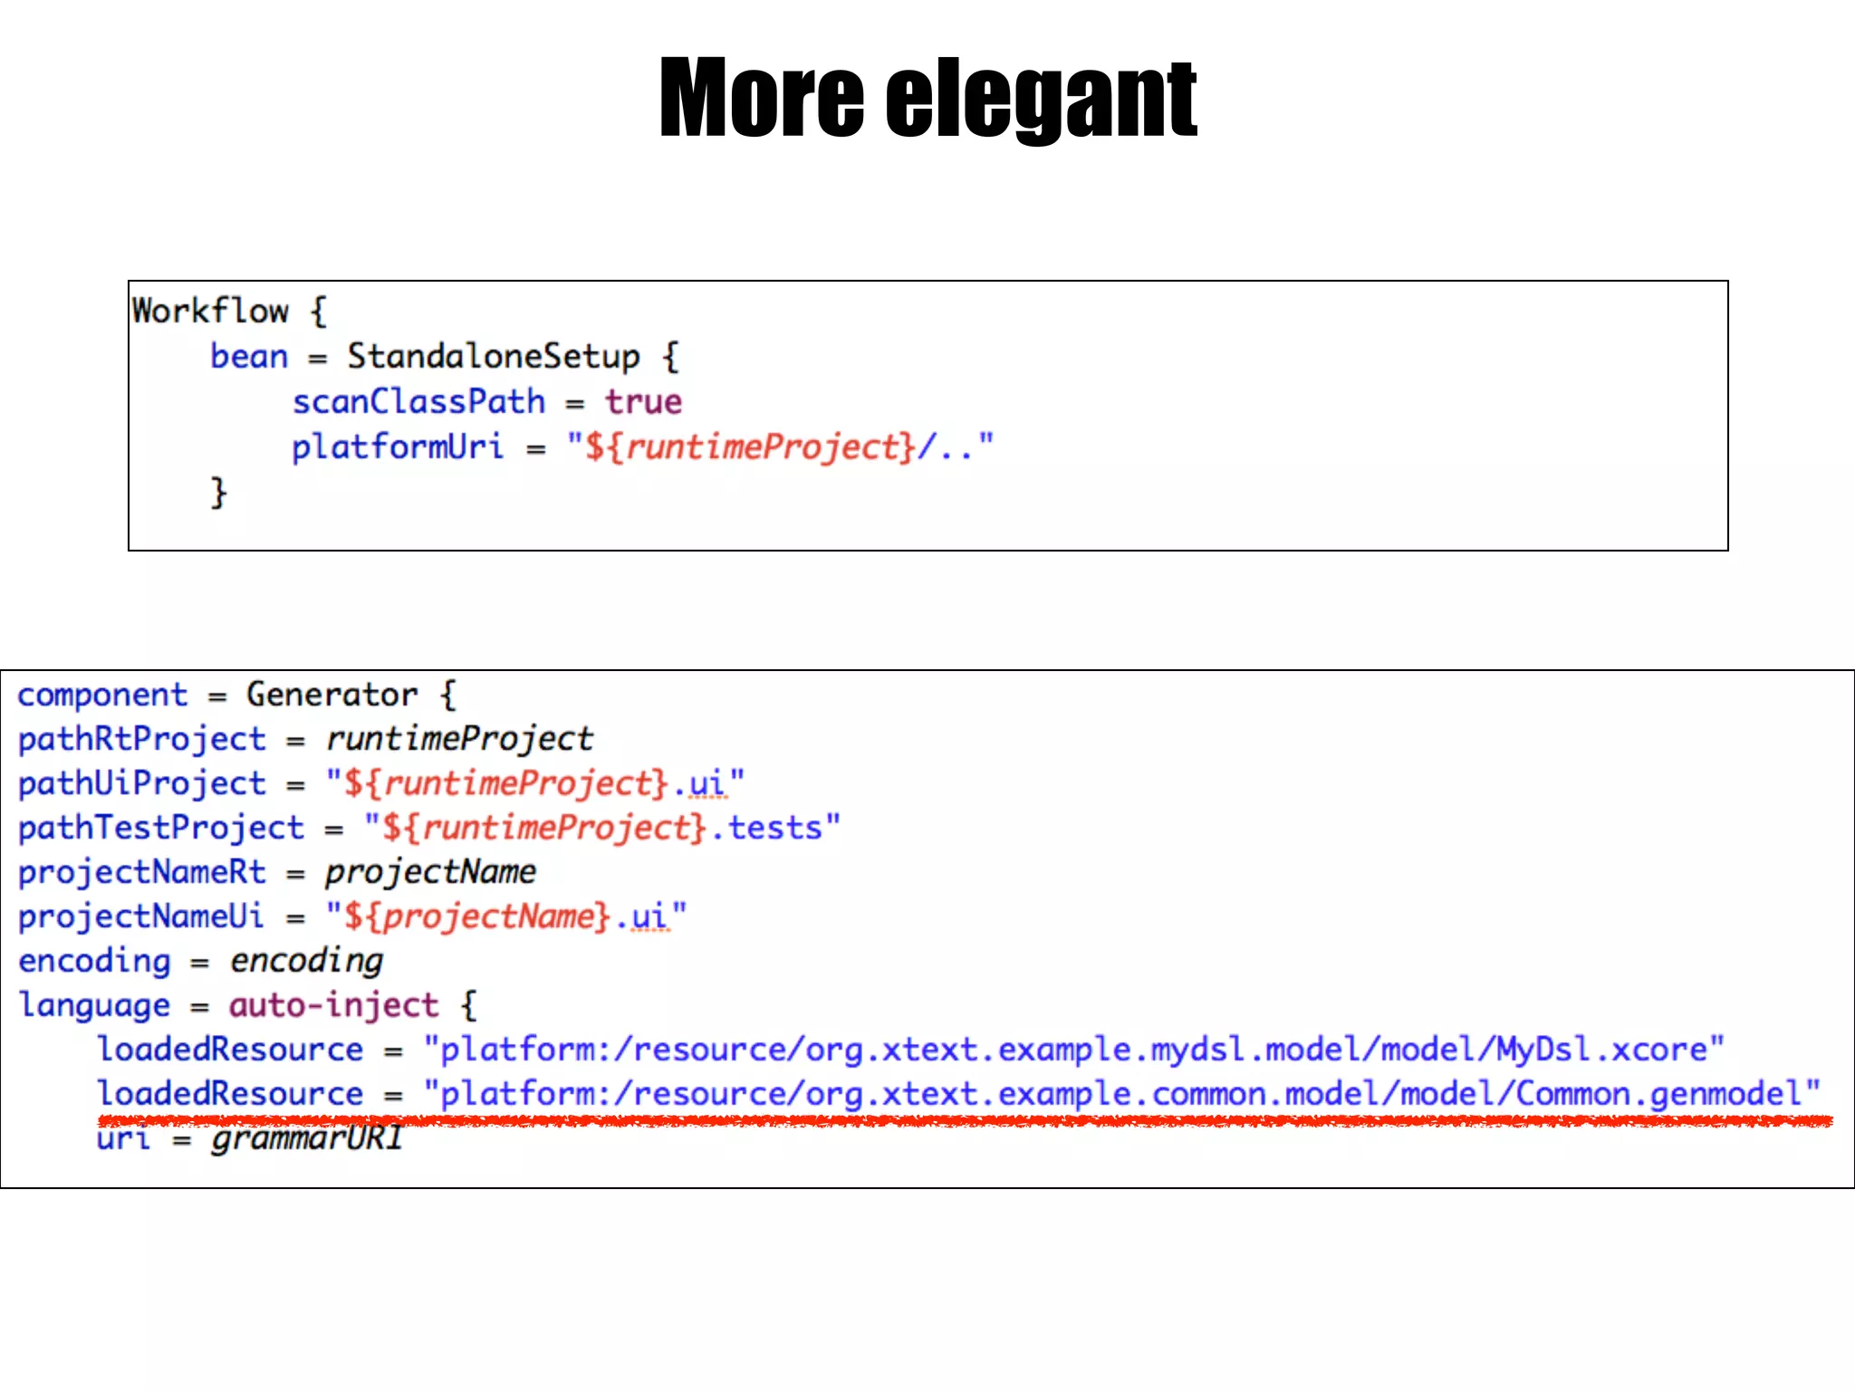Click the 'scanClassPath' property name
Screen dimensions: 1855x1391
click(x=418, y=401)
